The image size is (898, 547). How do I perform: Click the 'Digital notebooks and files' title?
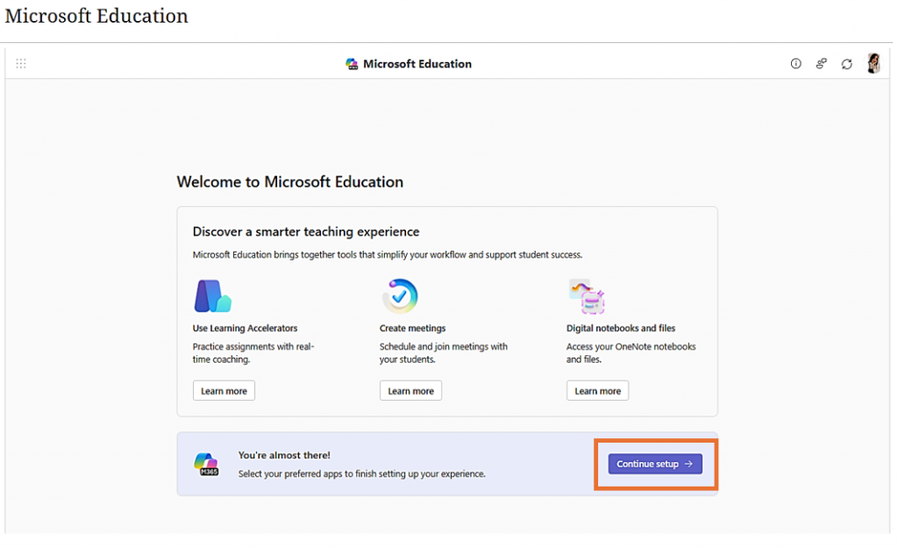point(621,329)
